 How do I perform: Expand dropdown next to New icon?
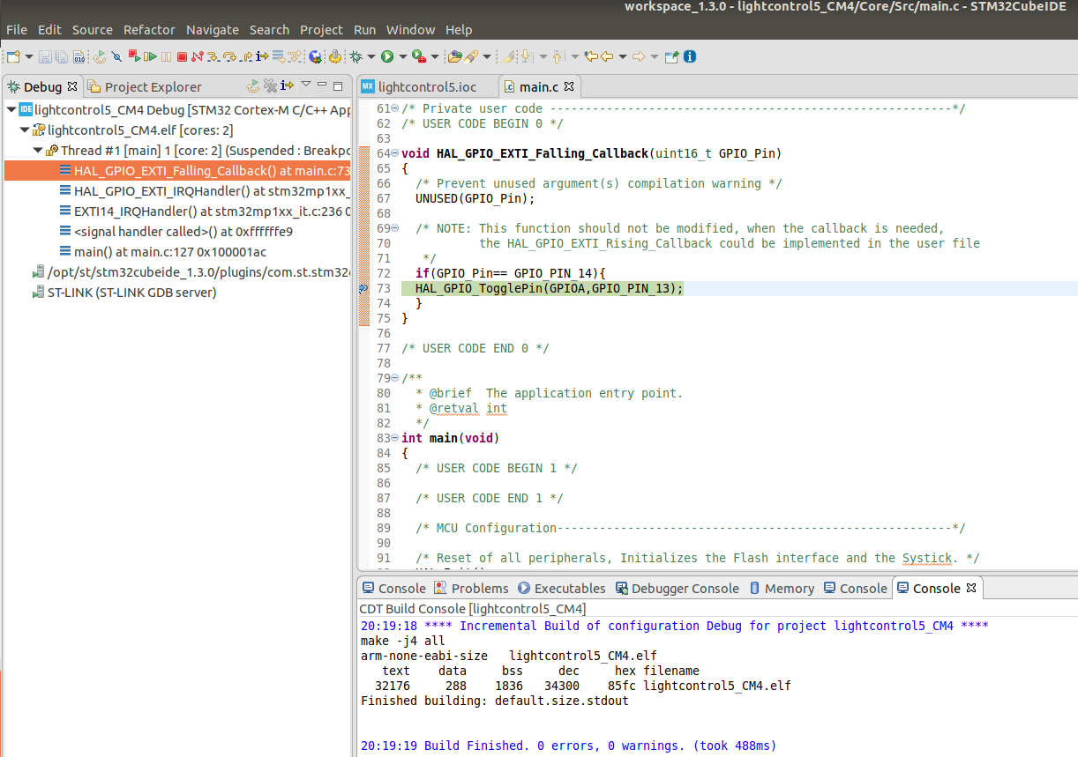click(x=29, y=56)
